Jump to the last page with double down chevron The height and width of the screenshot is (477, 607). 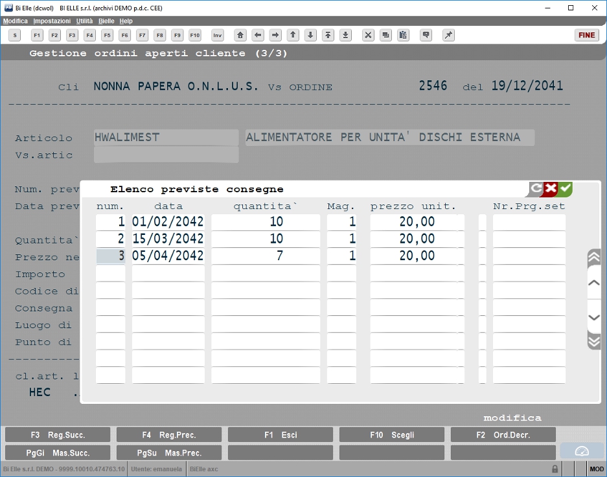tap(594, 342)
